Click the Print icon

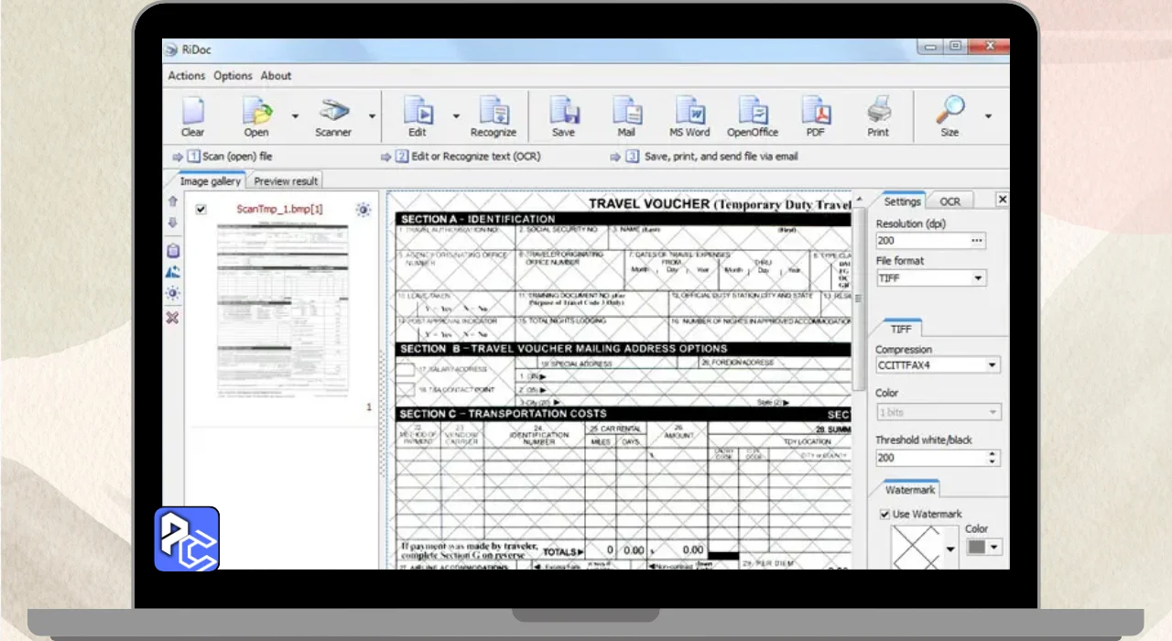pyautogui.click(x=878, y=111)
